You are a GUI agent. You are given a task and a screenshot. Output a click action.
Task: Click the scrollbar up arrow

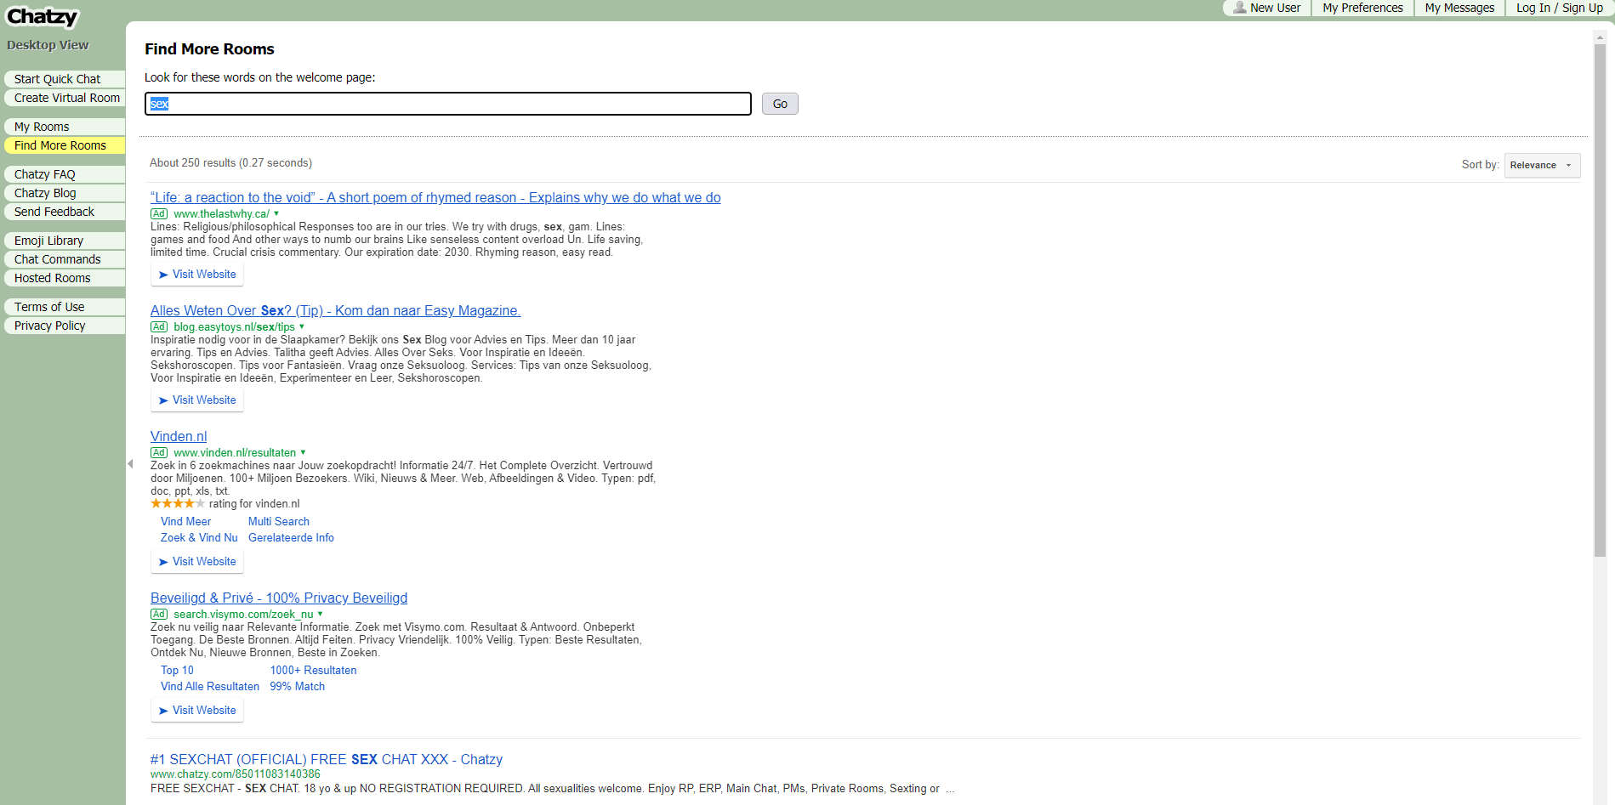click(1600, 37)
